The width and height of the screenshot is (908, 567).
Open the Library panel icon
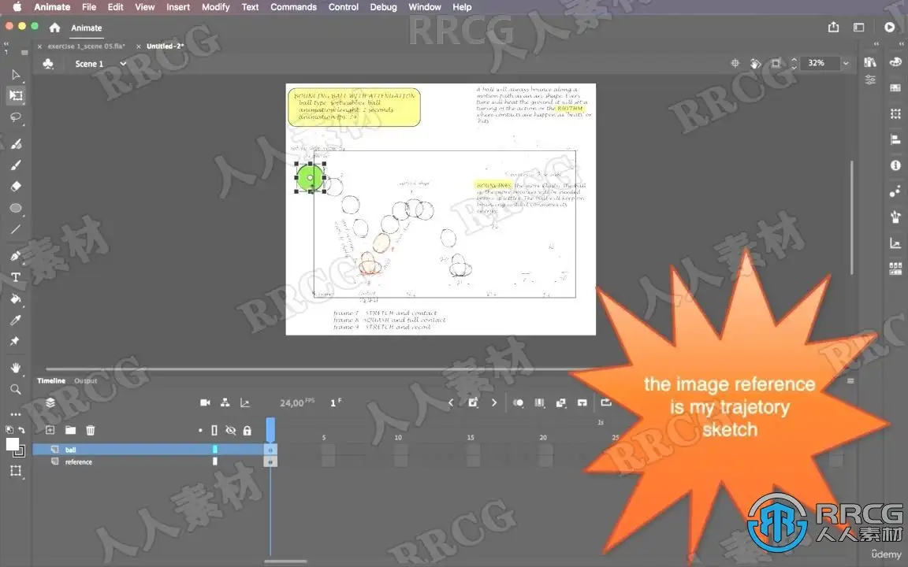[870, 62]
